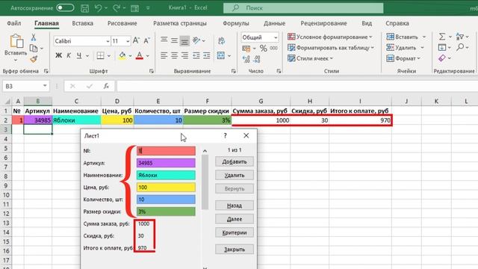Click the Percent style icon
Image resolution: width=478 pixels, height=269 pixels.
(264, 48)
